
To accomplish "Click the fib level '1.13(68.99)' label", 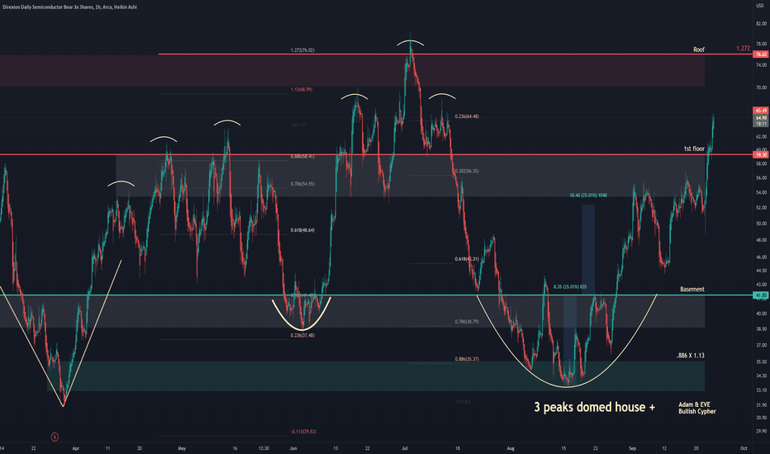I will (301, 89).
